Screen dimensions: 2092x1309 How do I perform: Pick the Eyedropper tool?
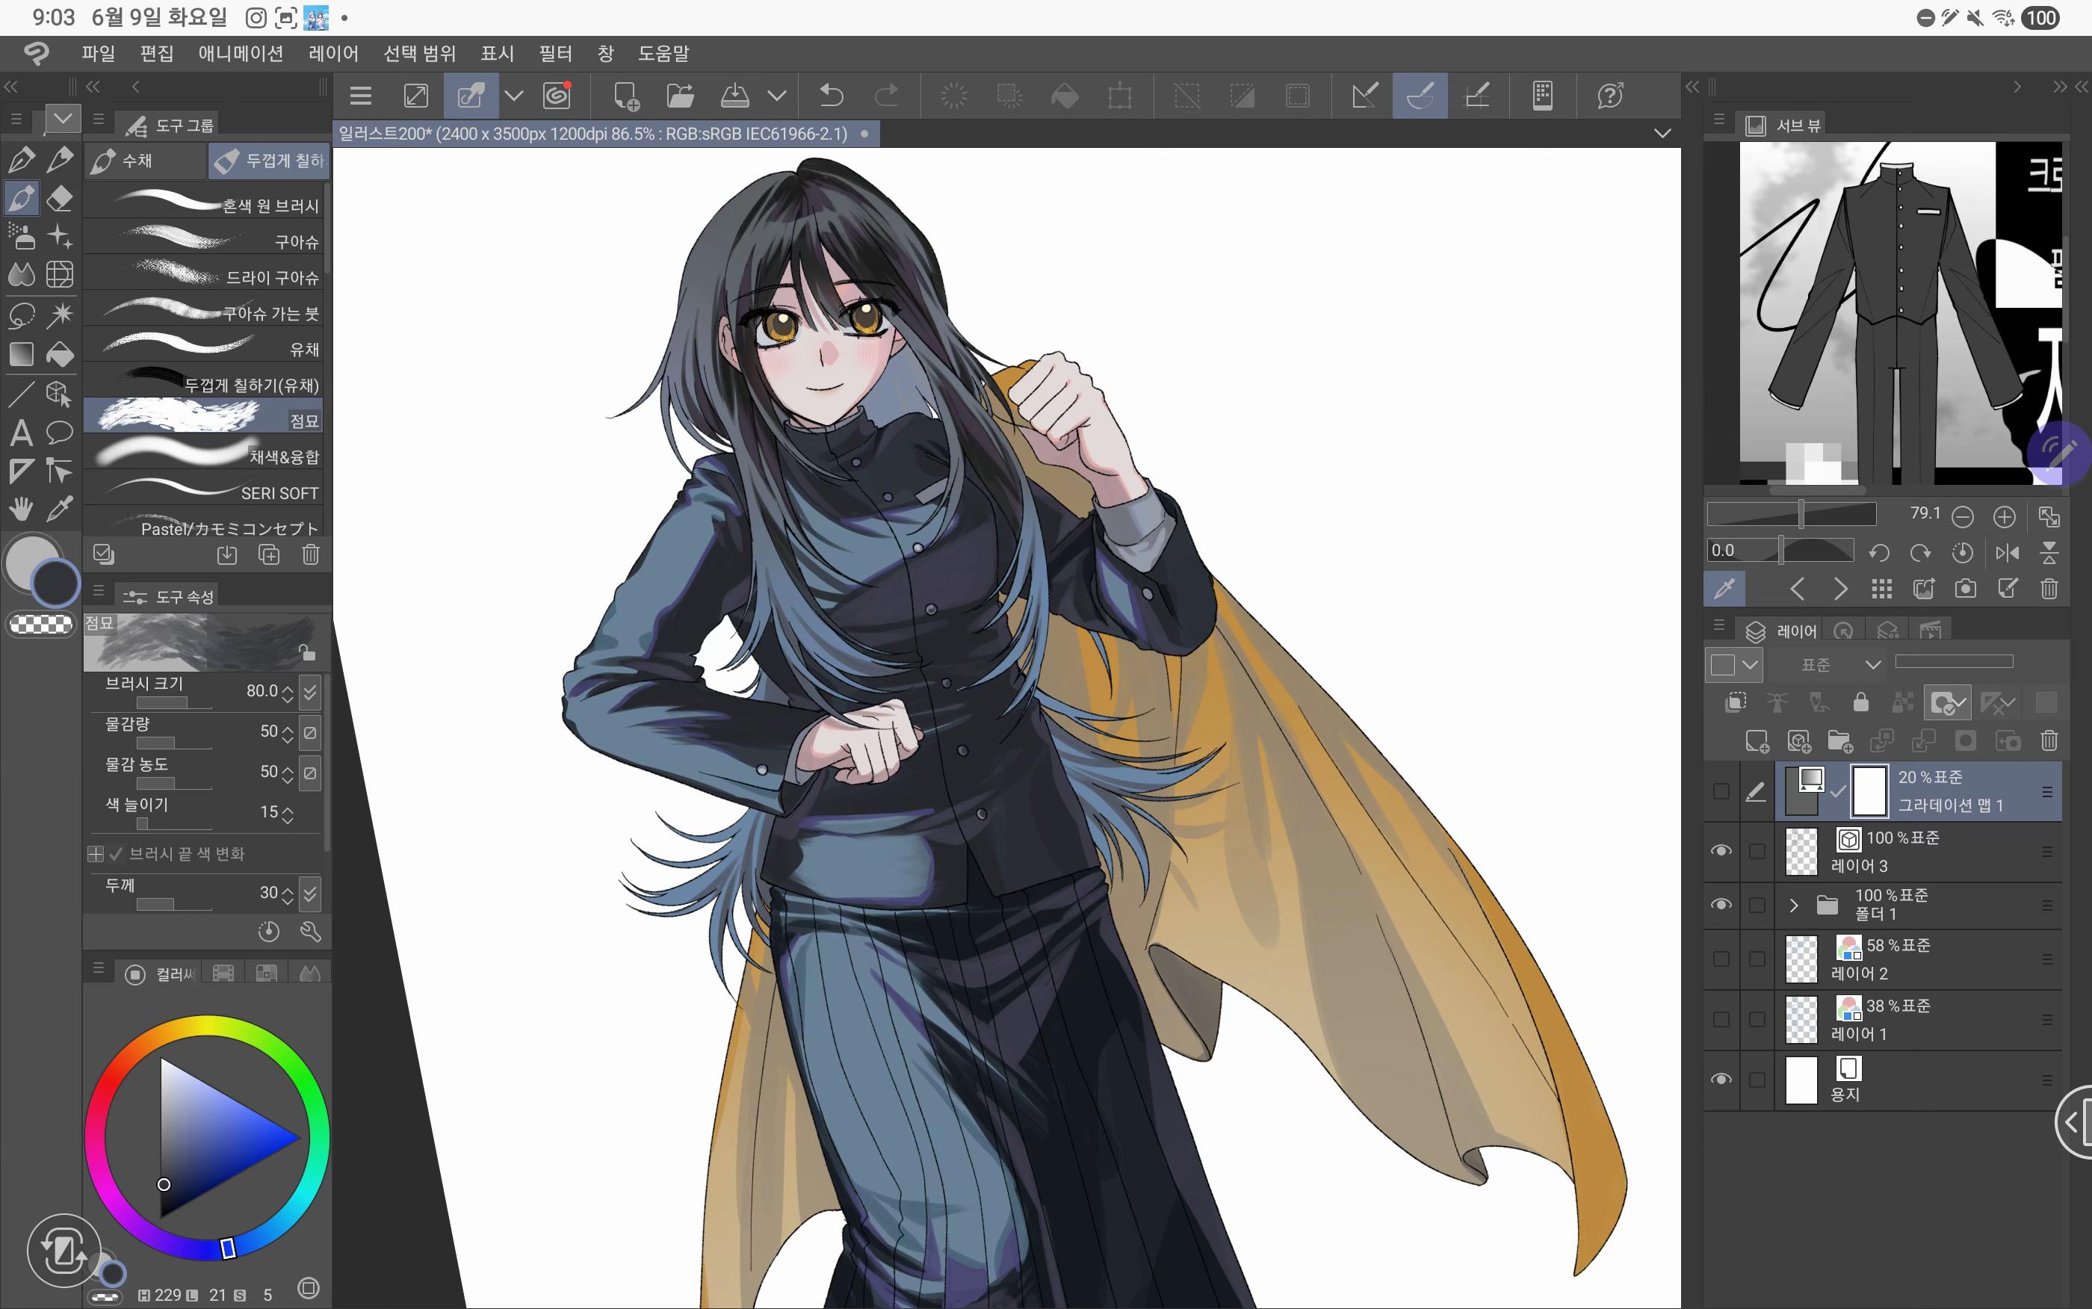coord(59,508)
